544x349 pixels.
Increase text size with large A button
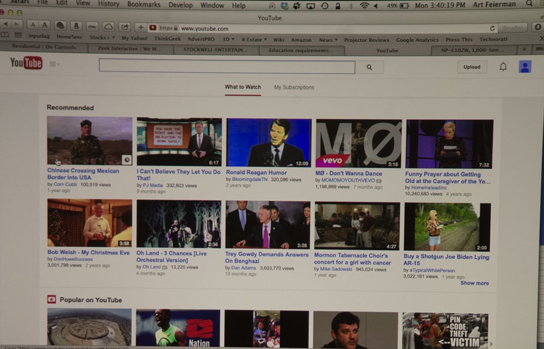tap(45, 25)
